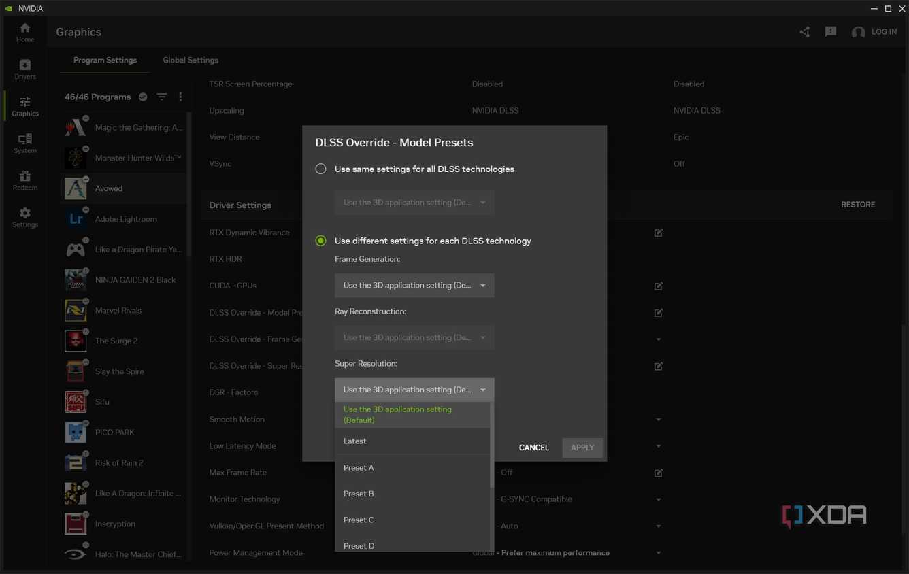909x574 pixels.
Task: Click Adobe Lightroom program icon
Action: click(x=76, y=219)
